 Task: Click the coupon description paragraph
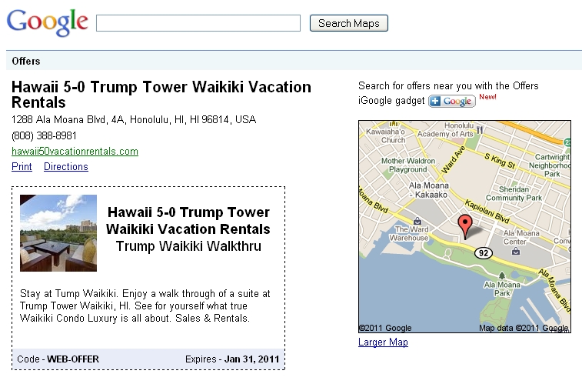click(x=145, y=306)
